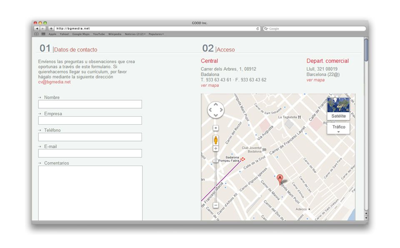Click the map pan control wheel

(215, 110)
